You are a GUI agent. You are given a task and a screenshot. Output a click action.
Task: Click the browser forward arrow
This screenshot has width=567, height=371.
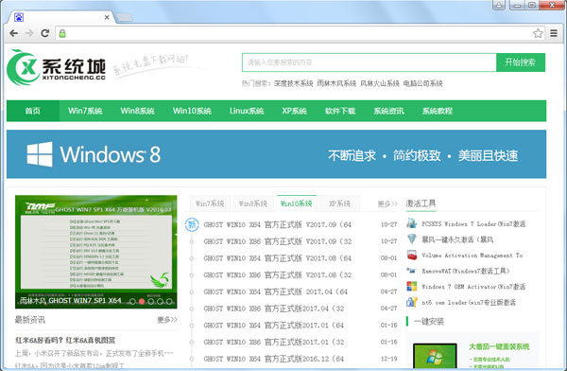[x=29, y=33]
